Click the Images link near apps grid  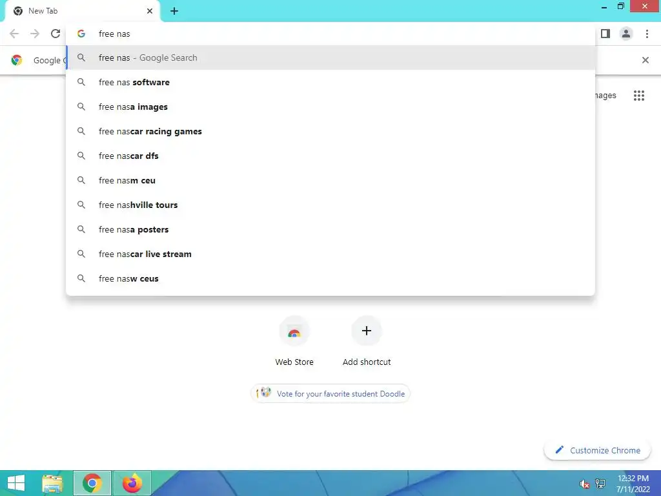(x=605, y=96)
